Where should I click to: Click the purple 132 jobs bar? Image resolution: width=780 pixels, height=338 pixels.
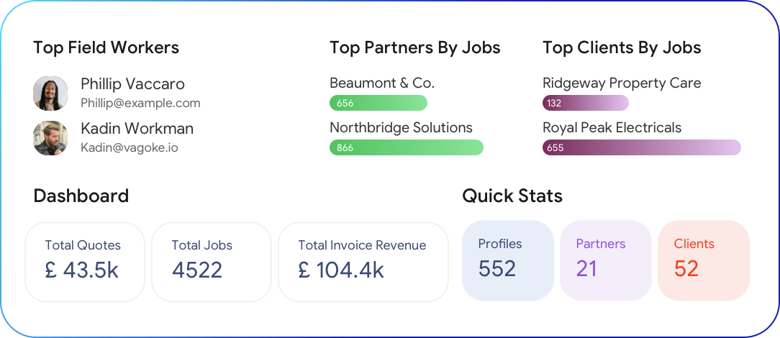pos(586,103)
